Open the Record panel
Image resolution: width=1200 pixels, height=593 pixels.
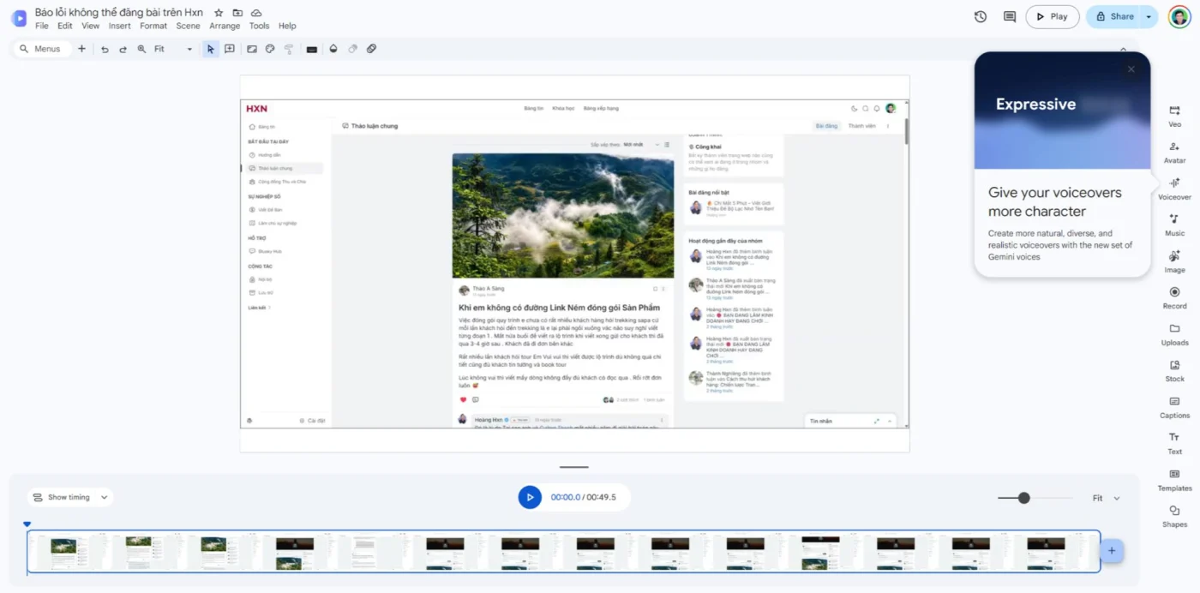tap(1174, 297)
